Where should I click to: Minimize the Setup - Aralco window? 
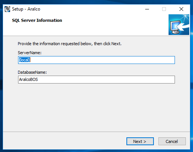[147, 9]
